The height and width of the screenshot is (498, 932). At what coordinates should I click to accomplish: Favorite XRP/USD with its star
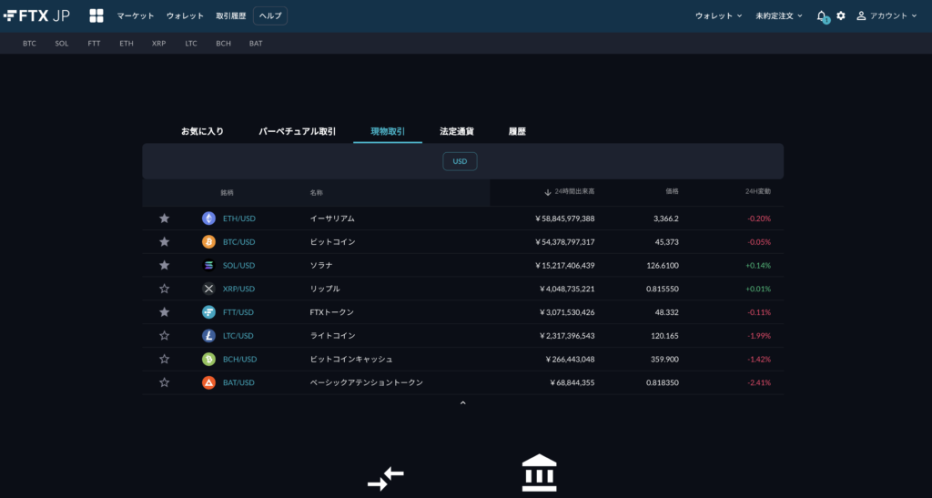point(165,289)
